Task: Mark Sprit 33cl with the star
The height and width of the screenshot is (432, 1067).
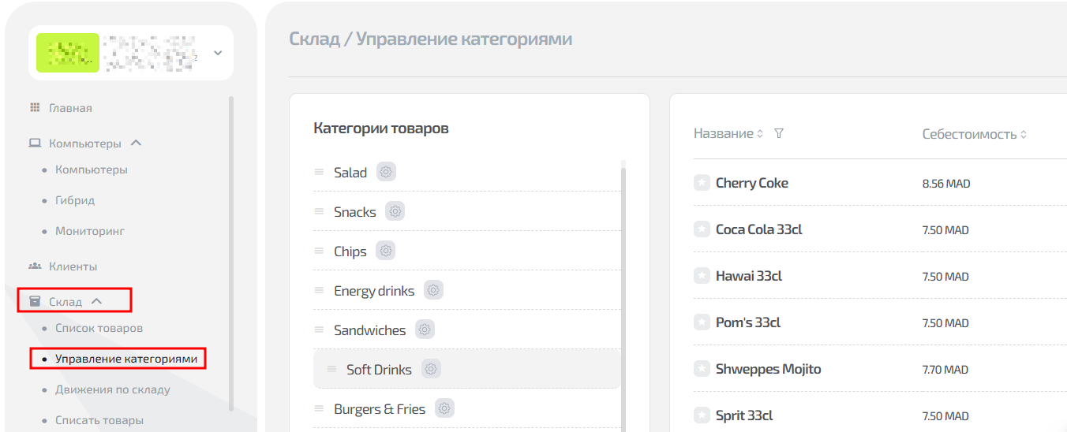Action: click(702, 415)
